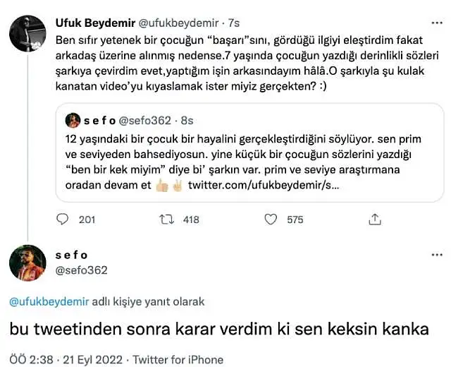The width and height of the screenshot is (451, 367).
Task: Click the ÖÖ 2:38 · 21 Eyl 2022 timestamp
Action: pyautogui.click(x=66, y=359)
